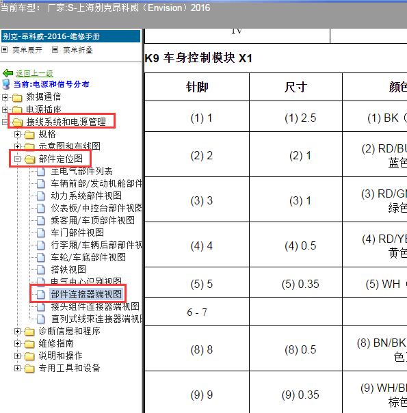Click pin cell (4) 4

pyautogui.click(x=197, y=244)
